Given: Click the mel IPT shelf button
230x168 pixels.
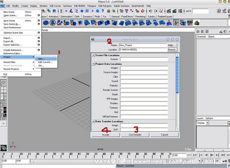Looking at the screenshot, I should coord(190,23).
